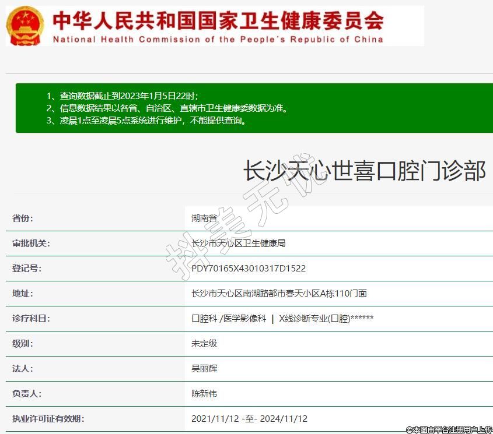Image resolution: width=493 pixels, height=434 pixels.
Task: Select the person in charge 陈新伟
Action: click(x=204, y=394)
